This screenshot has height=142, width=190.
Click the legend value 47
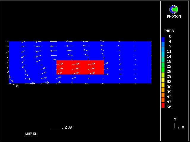pos(169,102)
